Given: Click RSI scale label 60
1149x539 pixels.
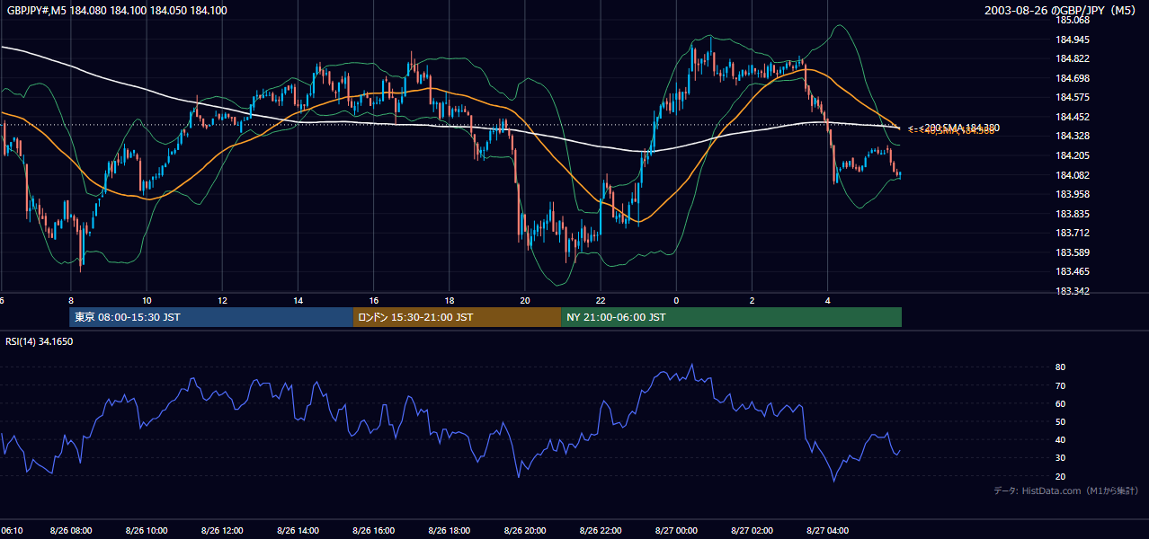Looking at the screenshot, I should pyautogui.click(x=1060, y=403).
